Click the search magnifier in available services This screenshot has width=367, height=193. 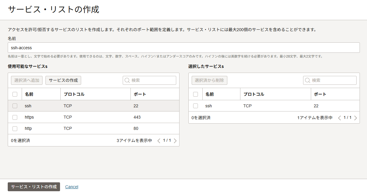click(127, 80)
